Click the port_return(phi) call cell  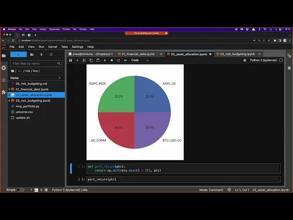184,179
